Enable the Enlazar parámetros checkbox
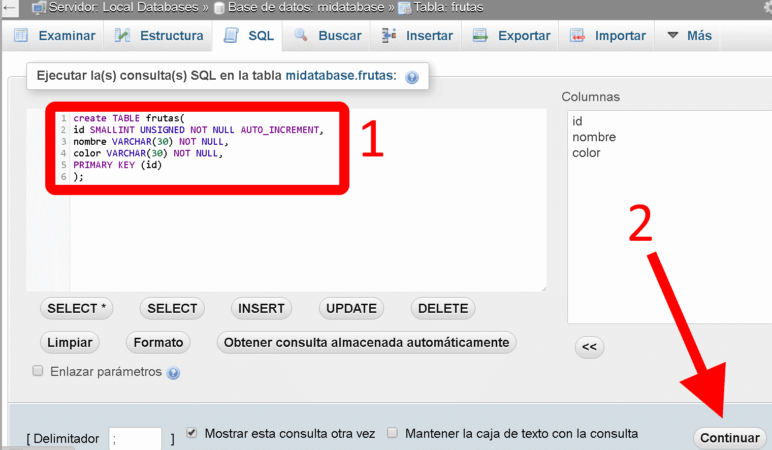The width and height of the screenshot is (772, 450). click(38, 371)
